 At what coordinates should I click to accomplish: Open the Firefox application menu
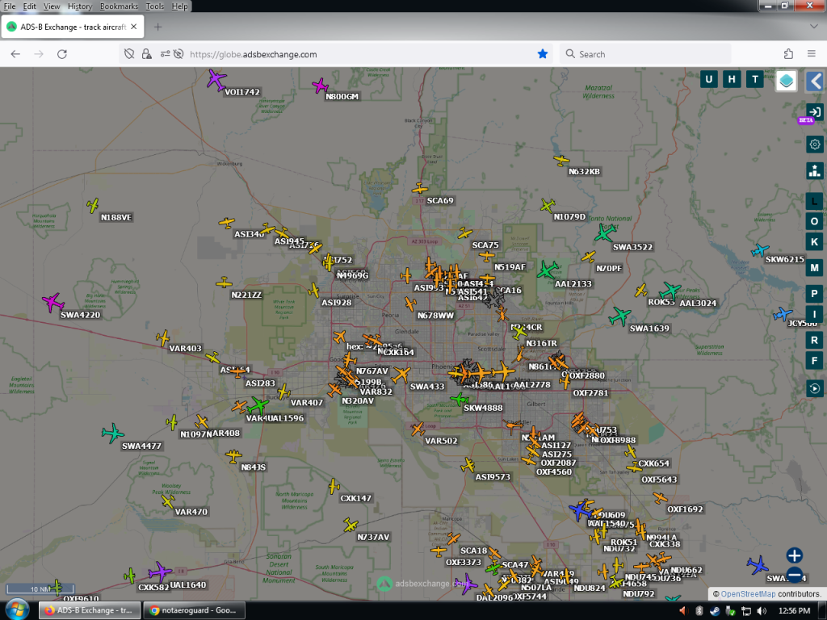point(812,54)
